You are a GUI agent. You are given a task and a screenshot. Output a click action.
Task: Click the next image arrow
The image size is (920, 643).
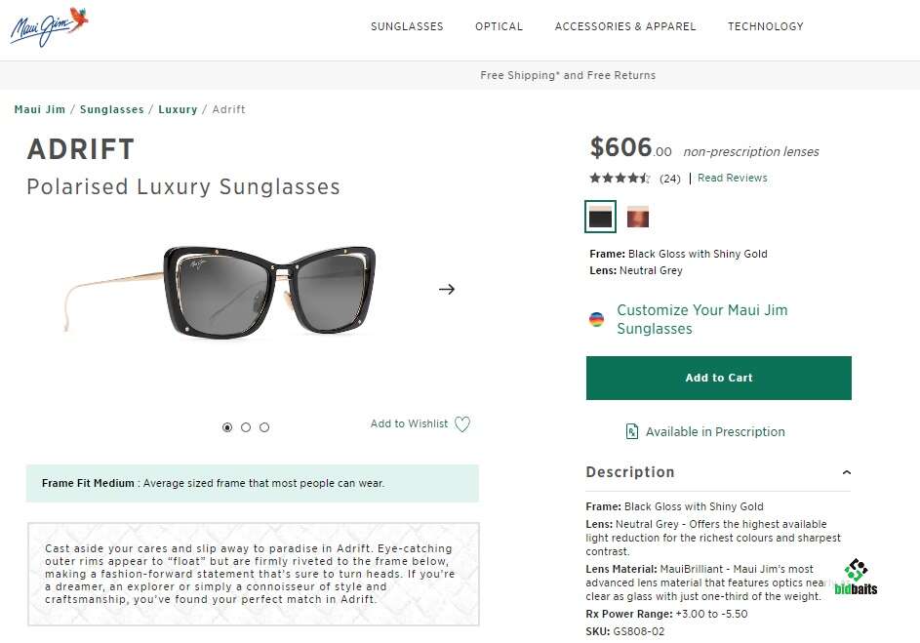click(447, 289)
